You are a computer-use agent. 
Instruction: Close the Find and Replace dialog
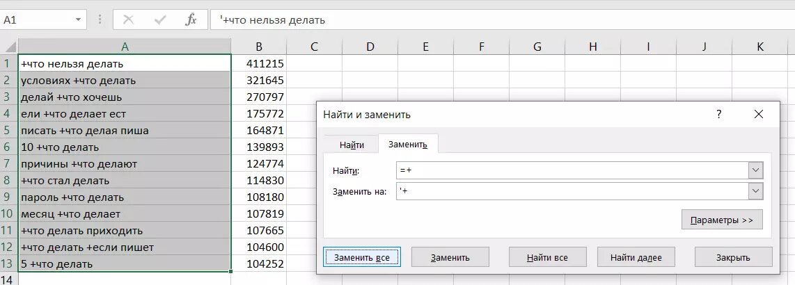[x=759, y=114]
